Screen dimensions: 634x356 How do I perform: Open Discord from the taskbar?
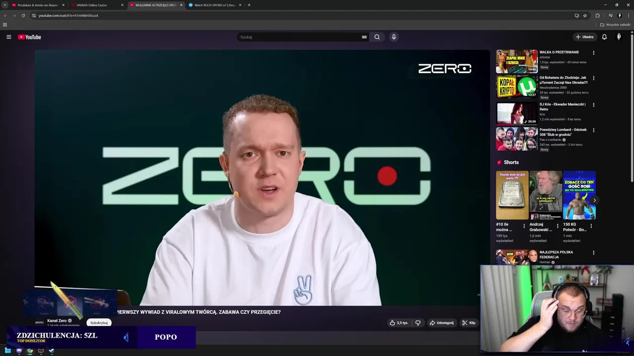point(19,351)
